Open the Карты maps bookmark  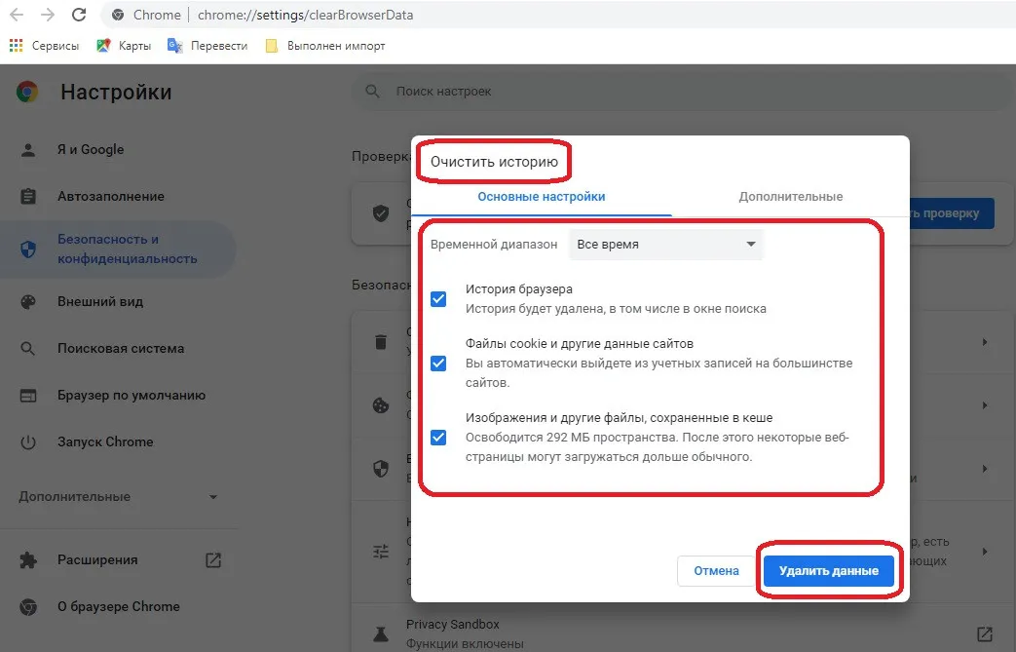pos(123,46)
